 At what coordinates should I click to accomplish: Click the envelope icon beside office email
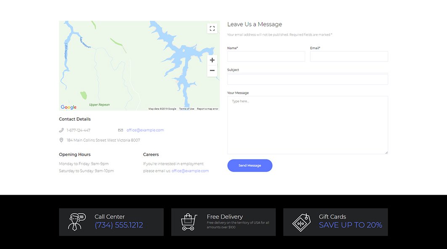[x=120, y=130]
